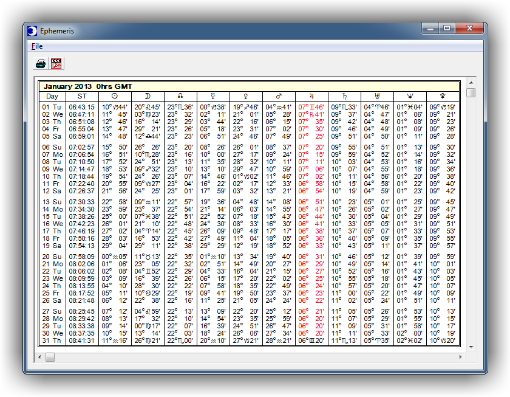Click the horizontal scrollbar thumb
This screenshot has height=397, width=510.
point(50,357)
